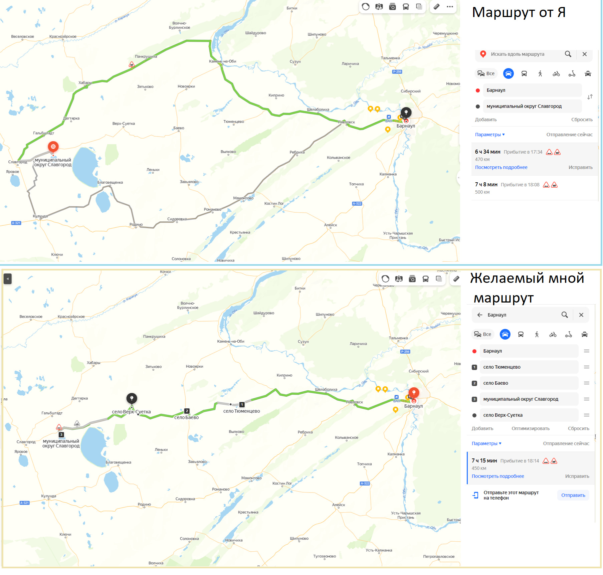
Task: Open photos icon in bottom map toolbar
Action: [412, 279]
